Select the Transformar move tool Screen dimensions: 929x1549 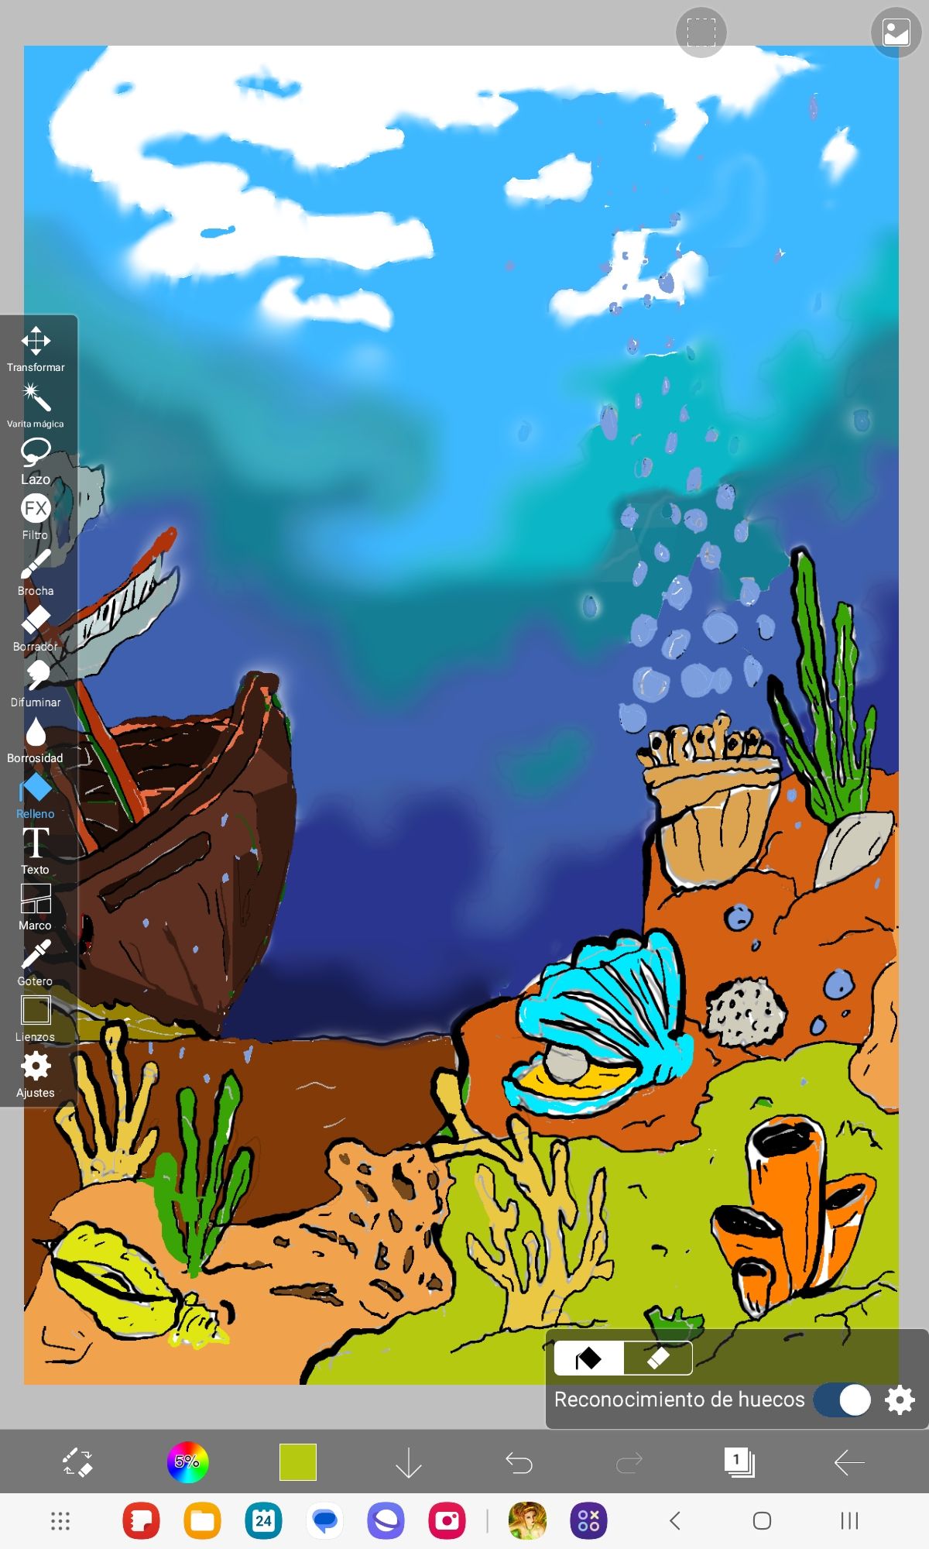click(36, 349)
